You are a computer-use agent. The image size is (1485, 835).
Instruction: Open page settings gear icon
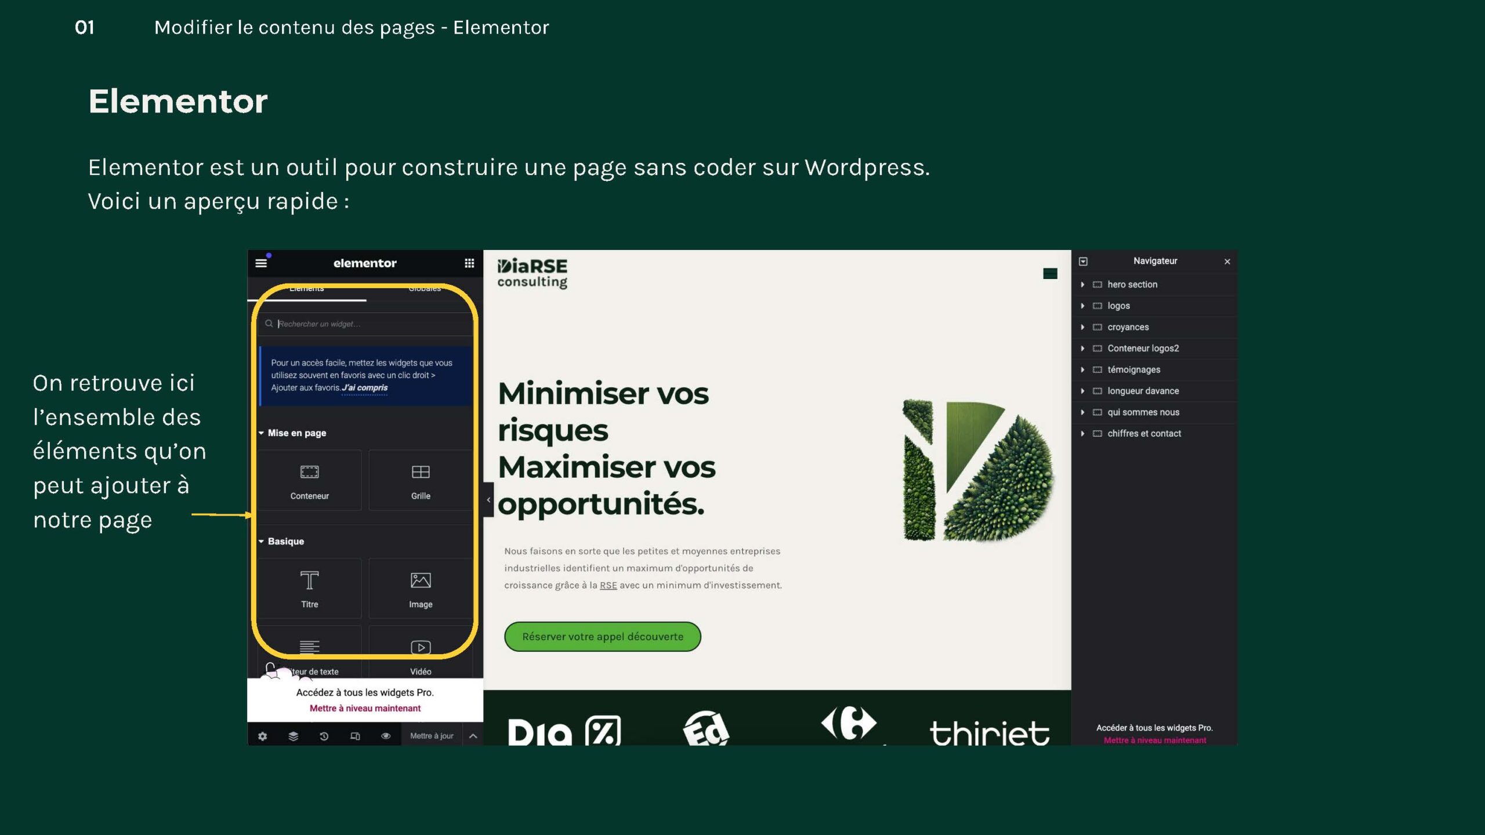tap(262, 736)
